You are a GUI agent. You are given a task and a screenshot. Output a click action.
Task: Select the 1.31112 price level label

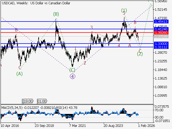161,47
